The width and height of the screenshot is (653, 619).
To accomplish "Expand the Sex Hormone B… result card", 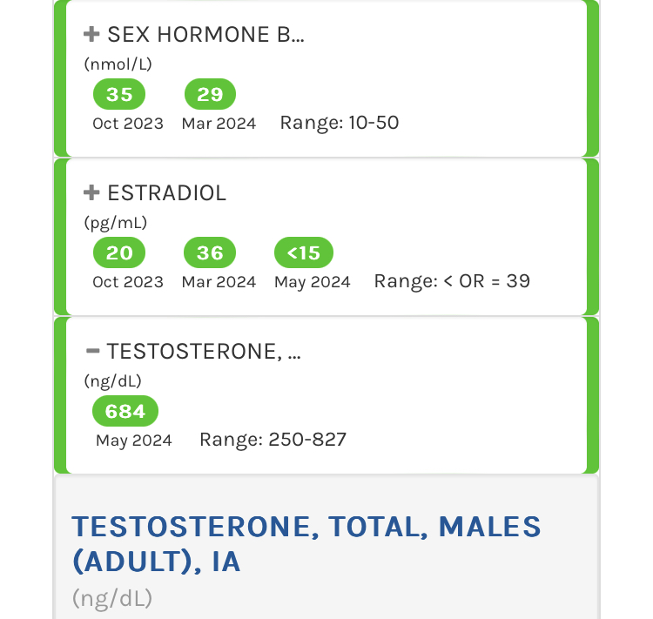I will [x=91, y=35].
